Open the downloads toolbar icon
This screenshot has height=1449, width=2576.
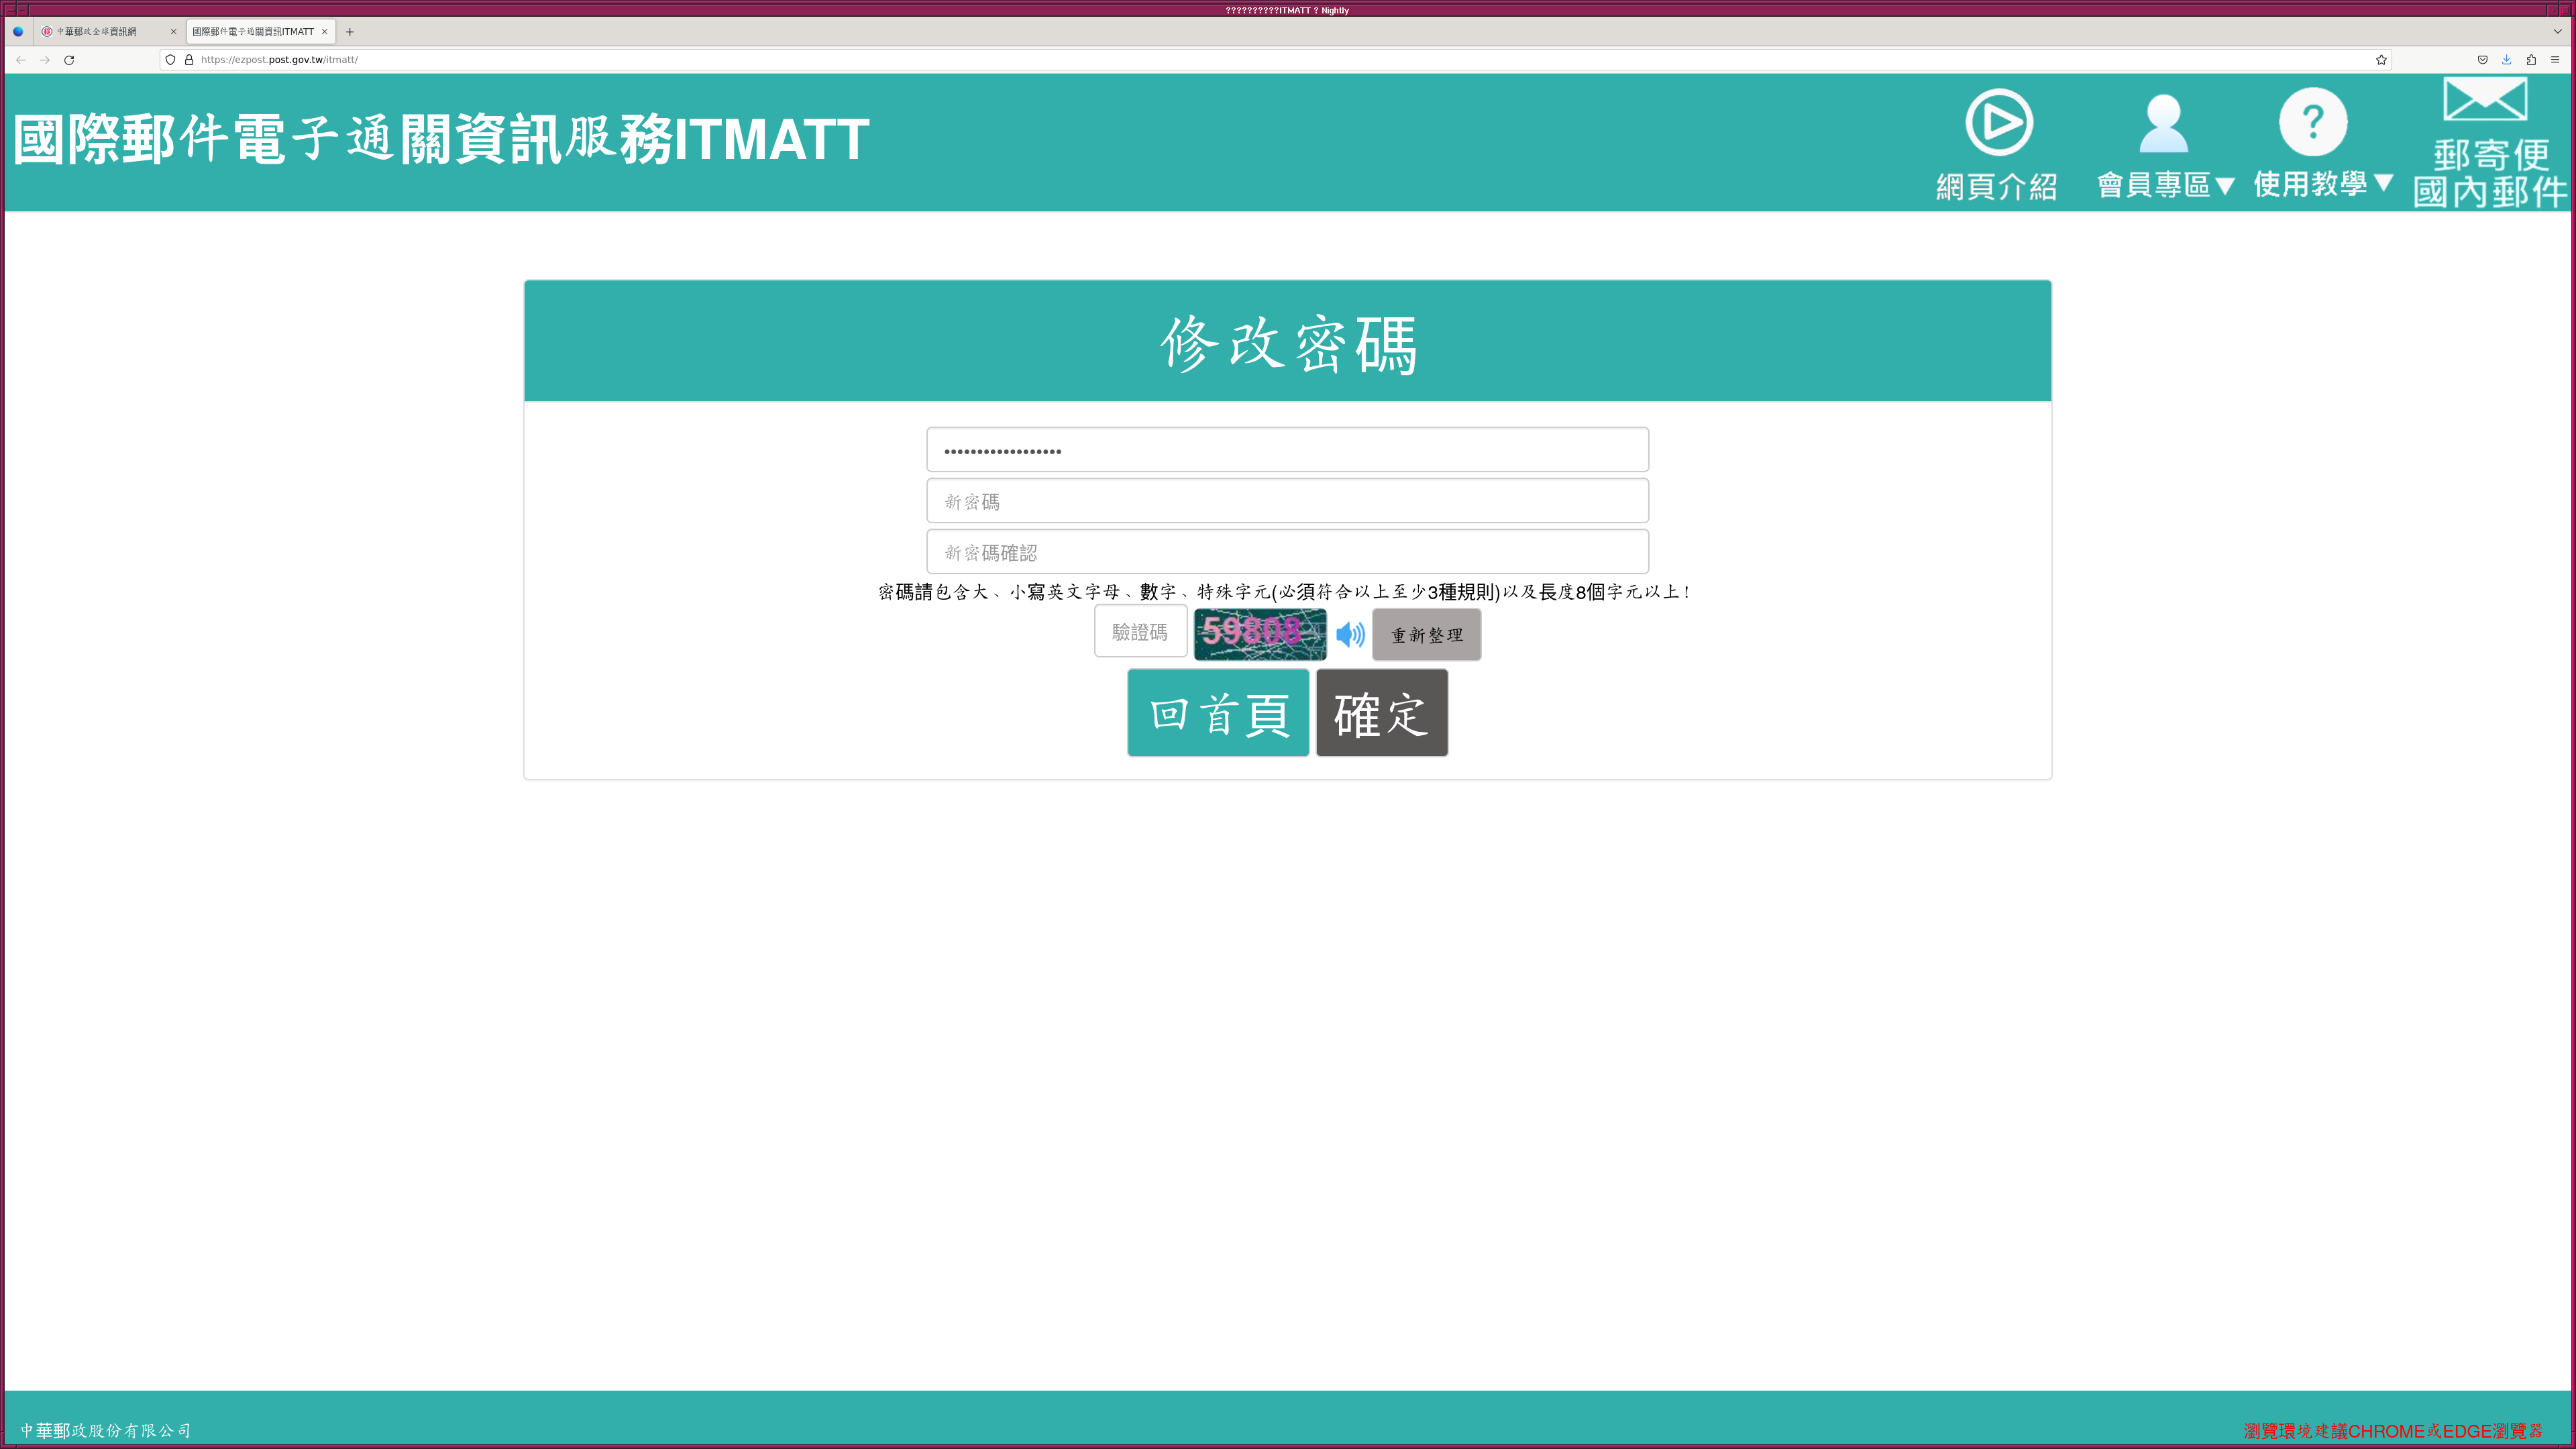point(2506,60)
